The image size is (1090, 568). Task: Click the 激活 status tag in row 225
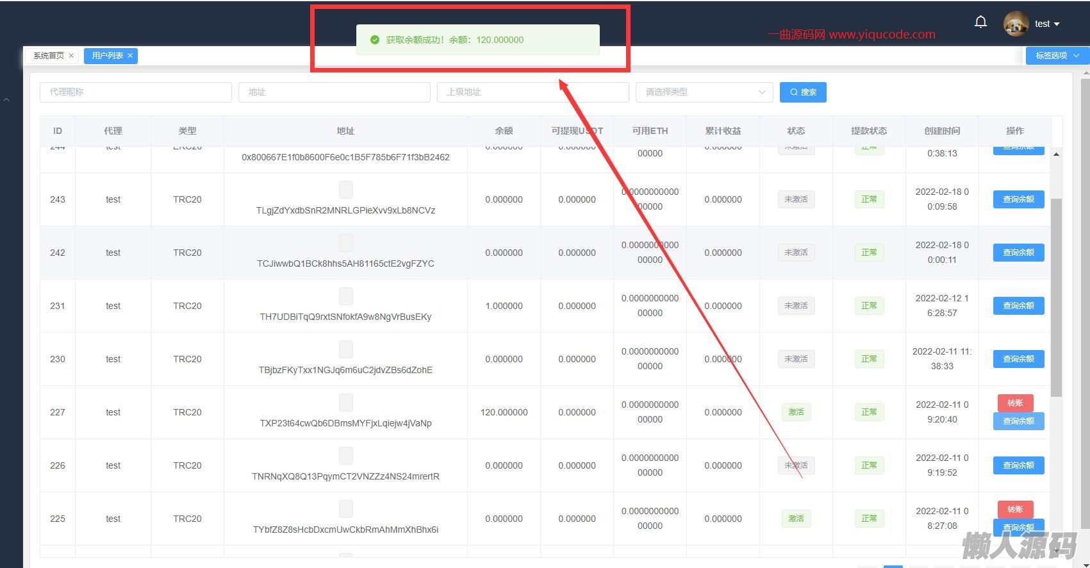coord(796,519)
